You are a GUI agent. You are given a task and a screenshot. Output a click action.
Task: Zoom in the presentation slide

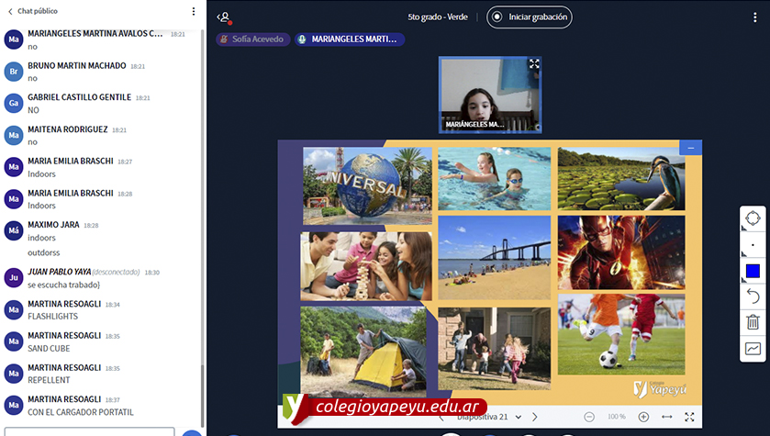coord(643,417)
